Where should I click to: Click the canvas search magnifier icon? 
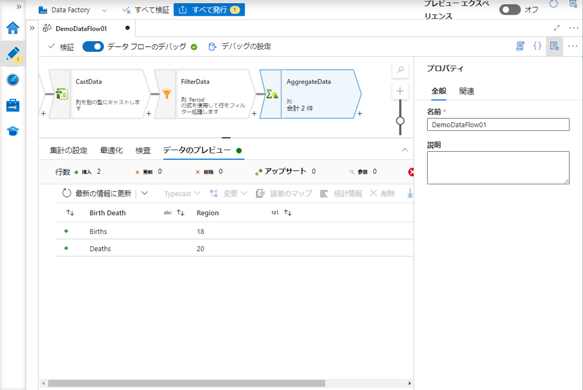pos(400,70)
